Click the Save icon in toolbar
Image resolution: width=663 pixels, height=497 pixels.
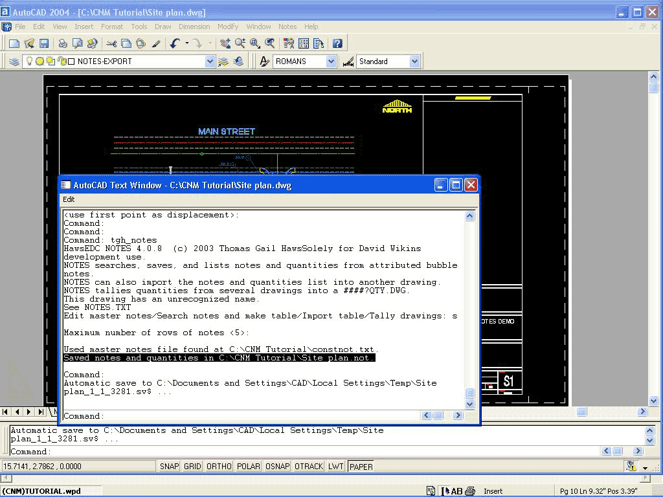tap(44, 43)
